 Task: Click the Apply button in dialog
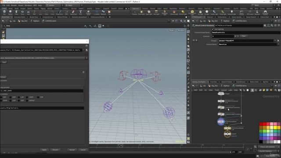[44, 150]
